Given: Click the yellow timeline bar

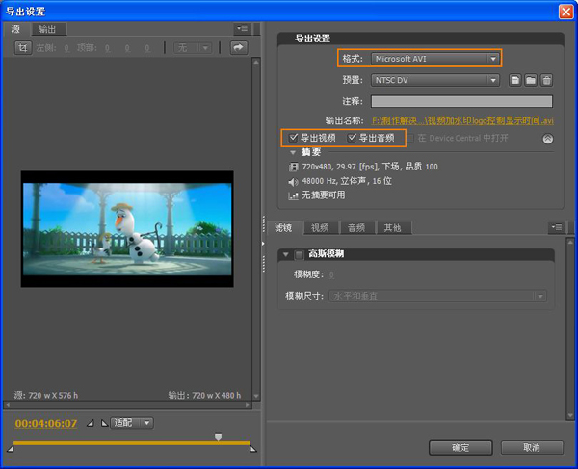Looking at the screenshot, I should pyautogui.click(x=132, y=443).
